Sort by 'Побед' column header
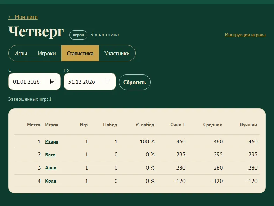 [x=110, y=125]
